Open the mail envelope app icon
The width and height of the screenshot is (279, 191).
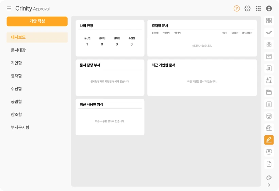[x=269, y=45]
